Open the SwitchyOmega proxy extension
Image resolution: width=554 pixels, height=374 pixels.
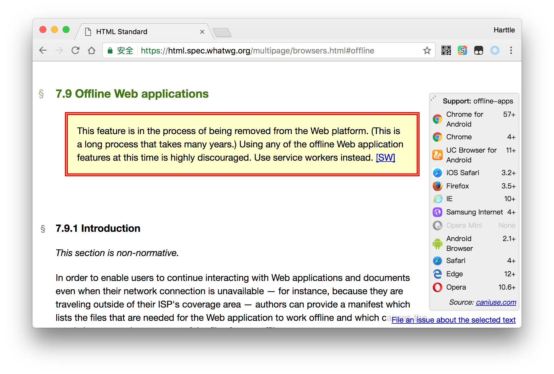click(462, 50)
